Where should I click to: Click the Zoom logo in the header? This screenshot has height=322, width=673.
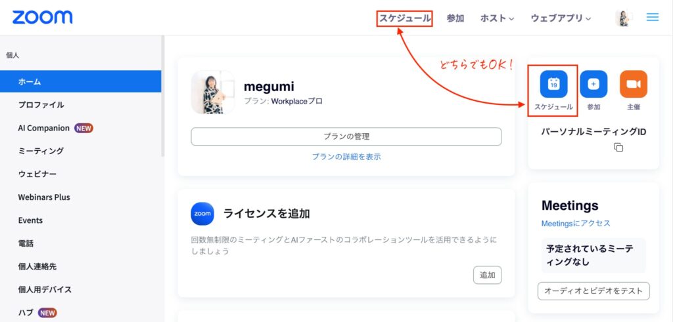[43, 18]
